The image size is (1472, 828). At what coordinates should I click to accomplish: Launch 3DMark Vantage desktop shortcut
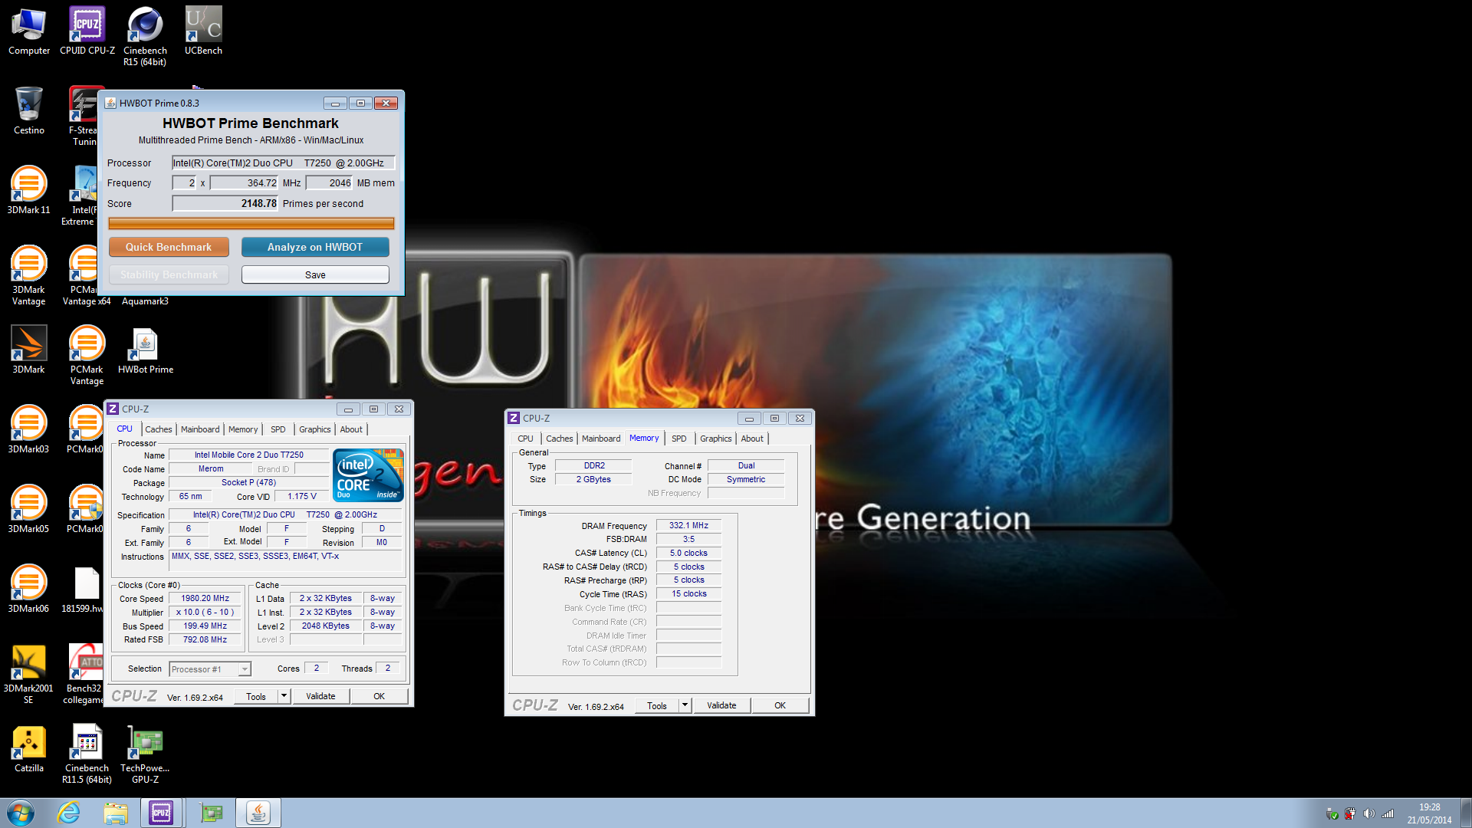pos(28,276)
